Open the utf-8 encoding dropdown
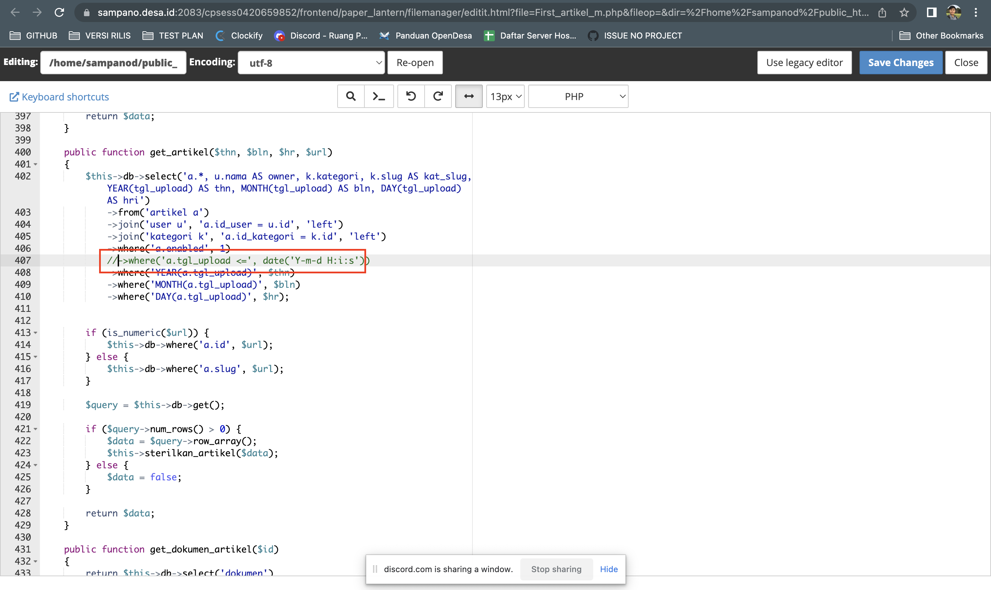 coord(311,63)
